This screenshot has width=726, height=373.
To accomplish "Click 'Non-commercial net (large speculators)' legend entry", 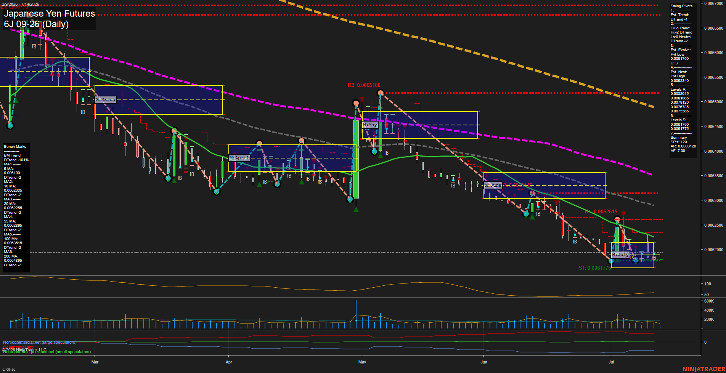I will coord(40,343).
